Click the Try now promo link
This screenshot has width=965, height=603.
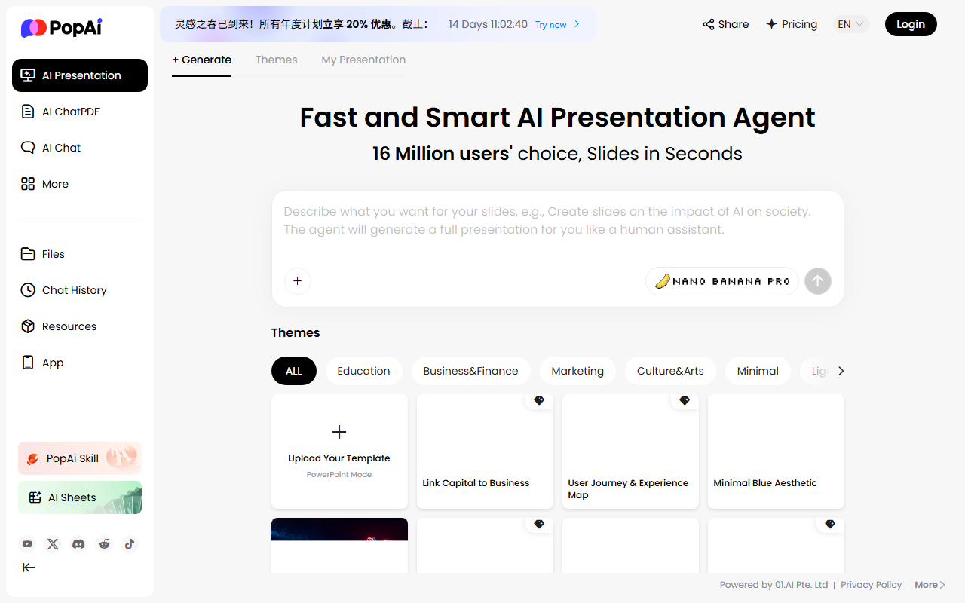pos(557,25)
